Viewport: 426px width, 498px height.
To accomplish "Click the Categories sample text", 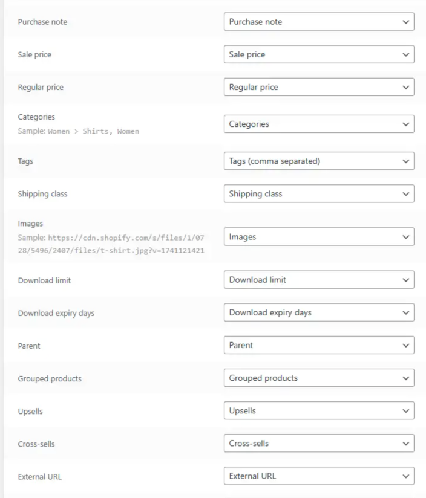I will tap(79, 131).
